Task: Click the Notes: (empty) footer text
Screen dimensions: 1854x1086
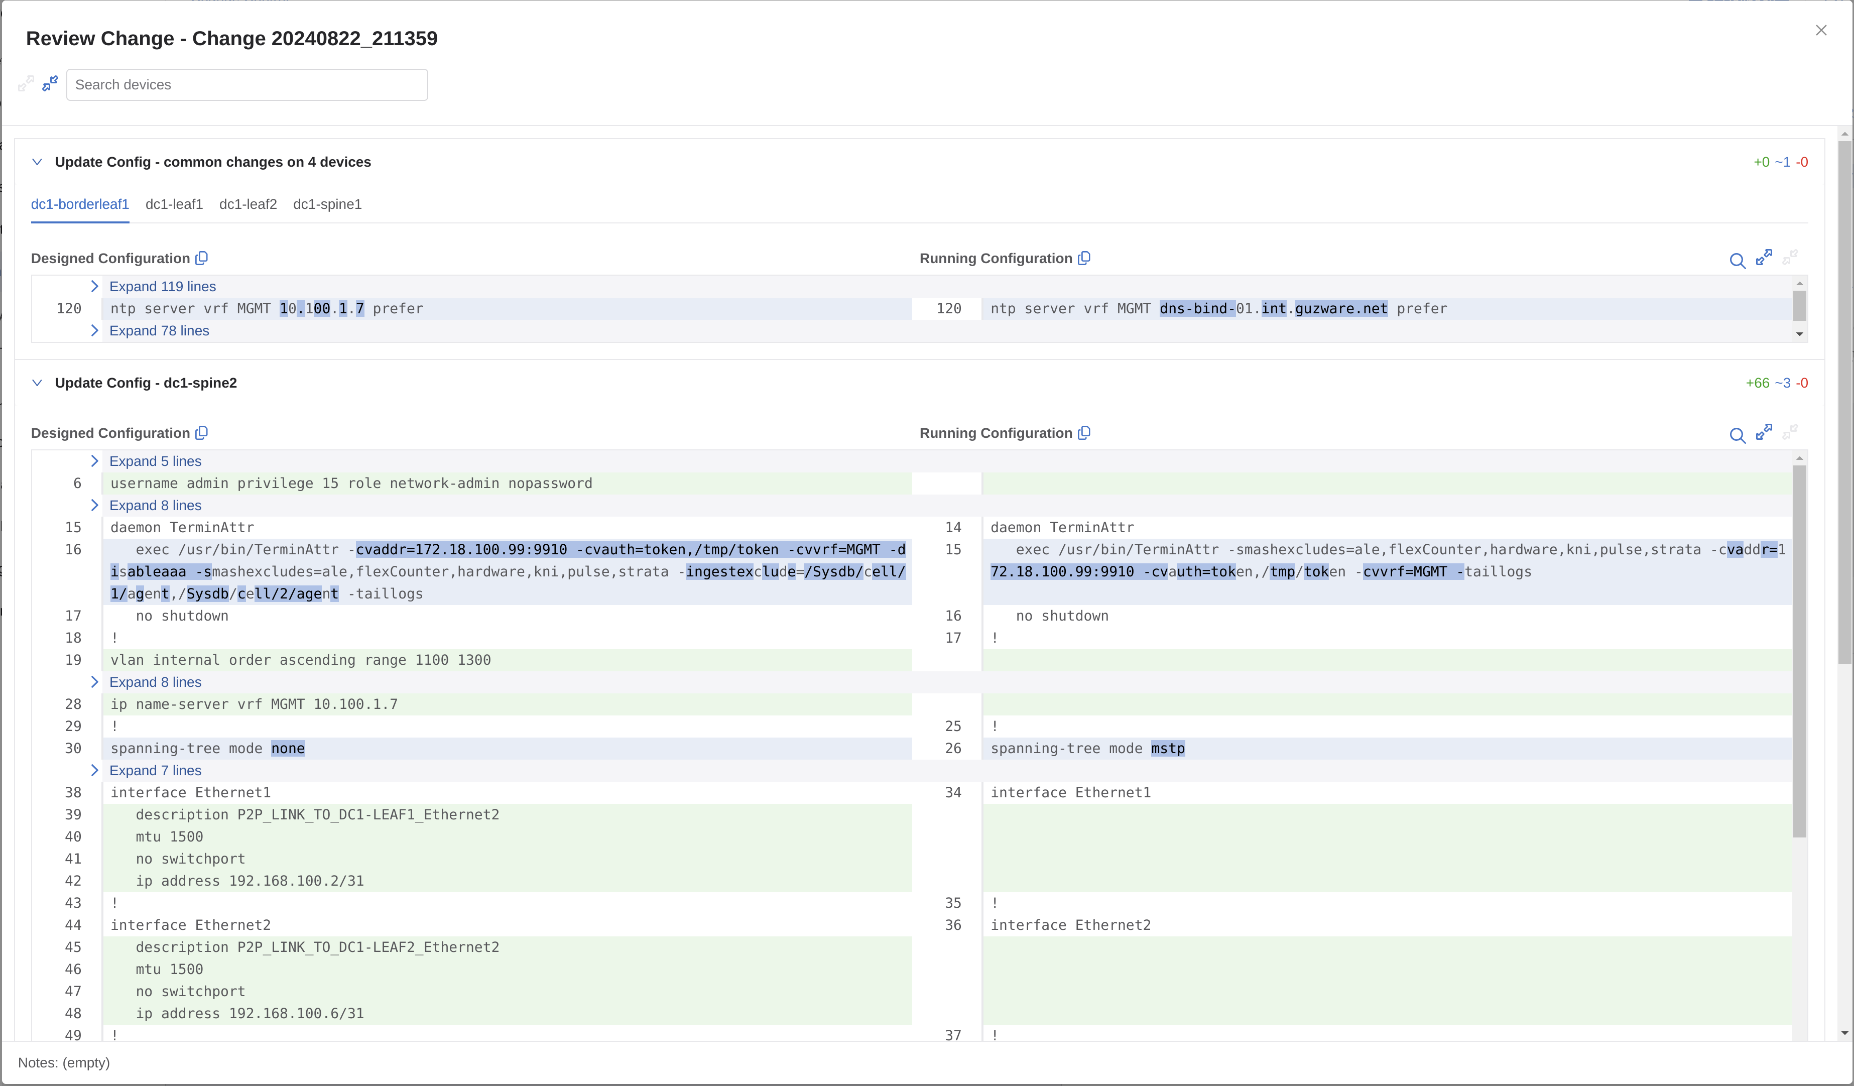Action: (64, 1062)
